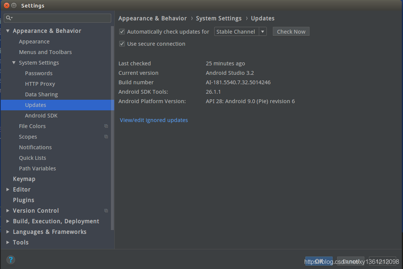Collapse the Appearance & Behavior section

click(x=8, y=31)
